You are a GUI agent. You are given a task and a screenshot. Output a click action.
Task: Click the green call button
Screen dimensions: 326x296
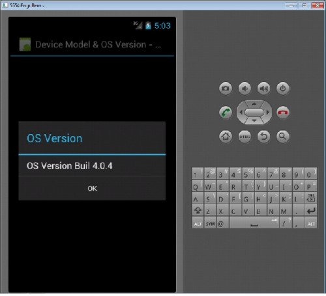click(x=226, y=113)
